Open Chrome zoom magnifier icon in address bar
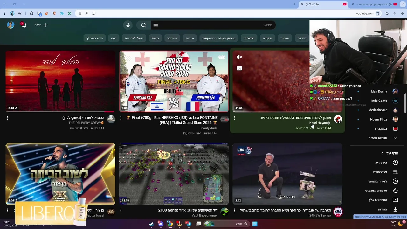Viewport: 407px width, 229px height. coord(87,13)
